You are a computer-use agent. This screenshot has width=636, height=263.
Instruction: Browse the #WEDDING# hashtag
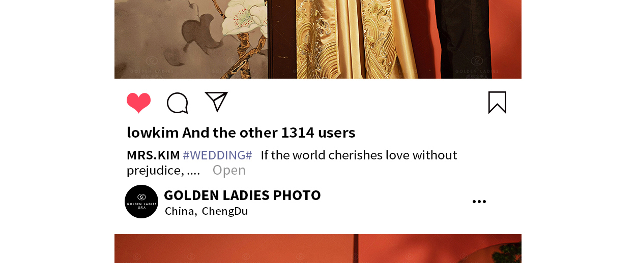pyautogui.click(x=217, y=155)
